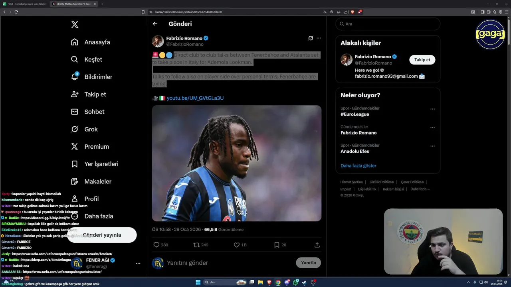Open Keşfet (Explore) page
Image resolution: width=511 pixels, height=287 pixels.
pyautogui.click(x=87, y=59)
